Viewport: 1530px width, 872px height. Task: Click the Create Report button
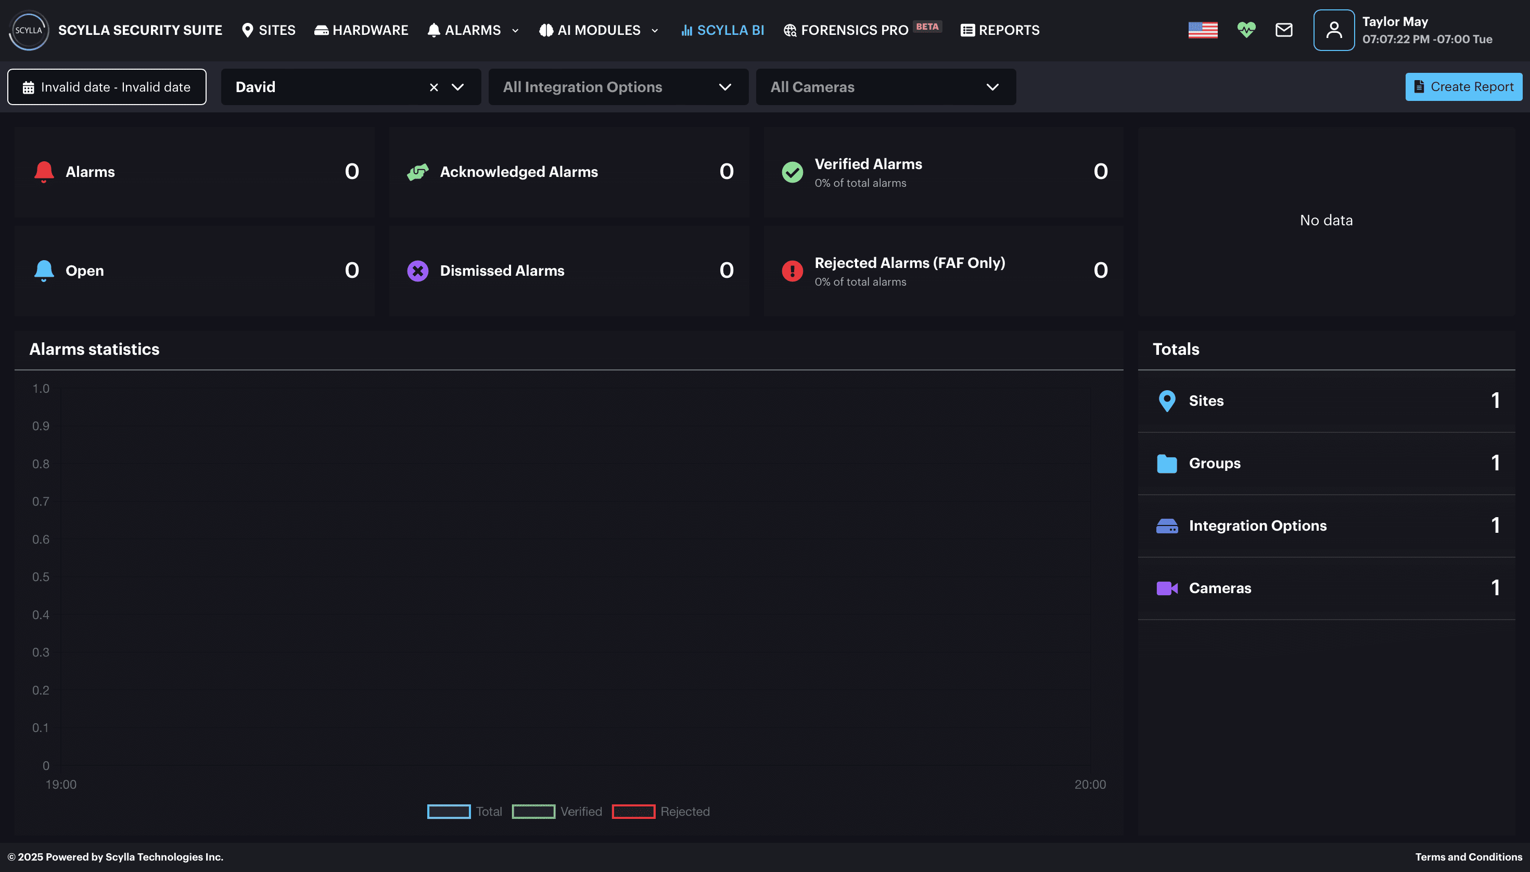(x=1463, y=87)
